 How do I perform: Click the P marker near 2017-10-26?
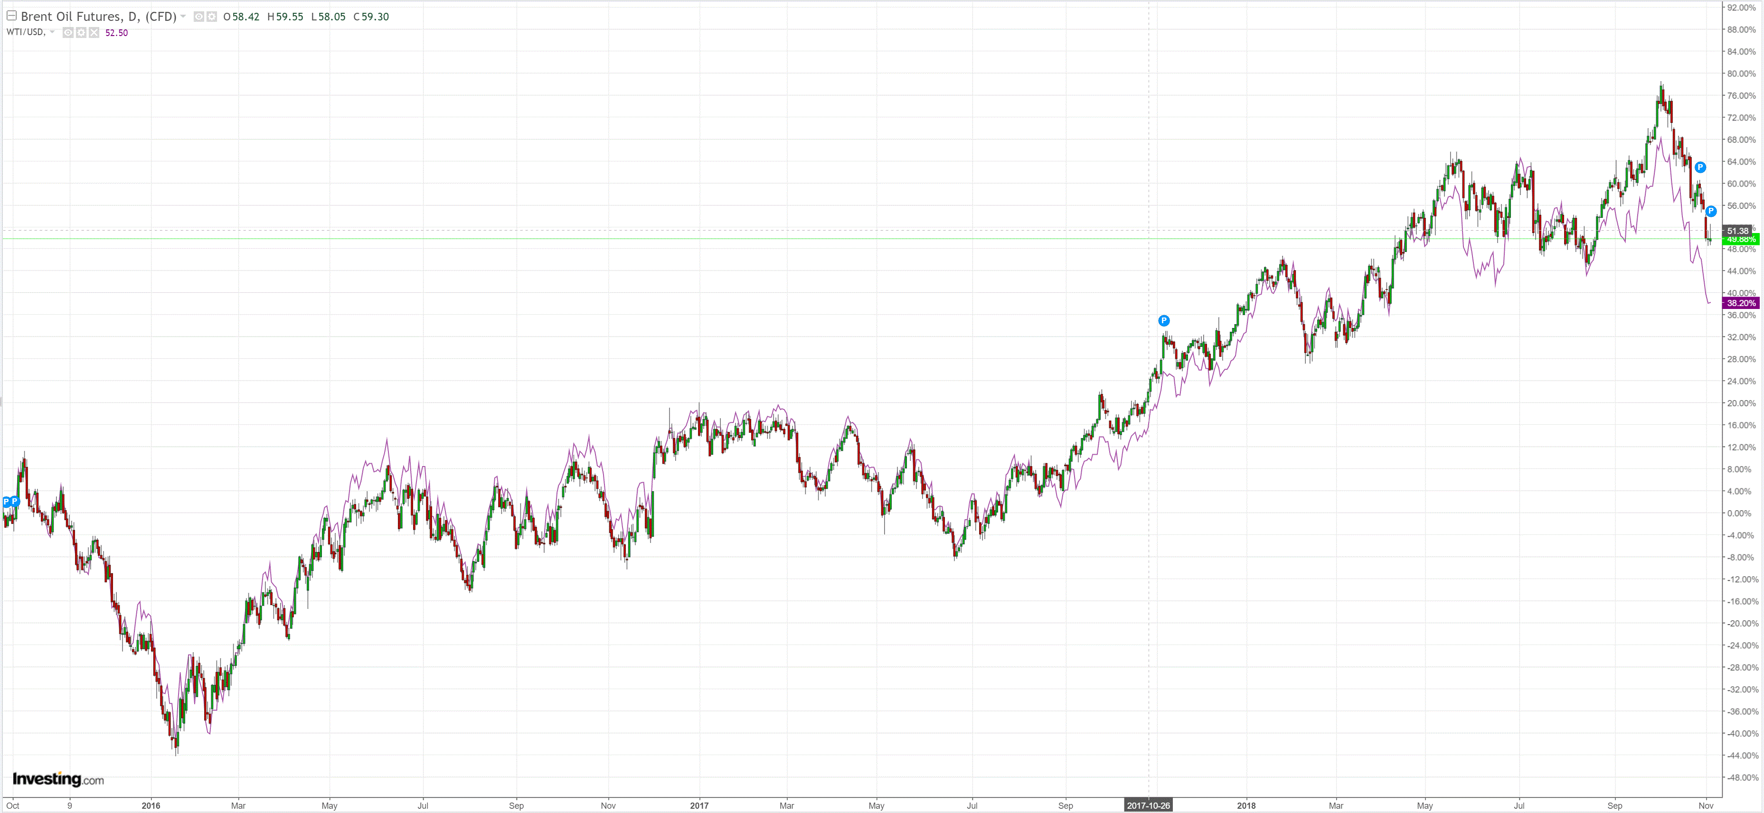pos(1163,320)
